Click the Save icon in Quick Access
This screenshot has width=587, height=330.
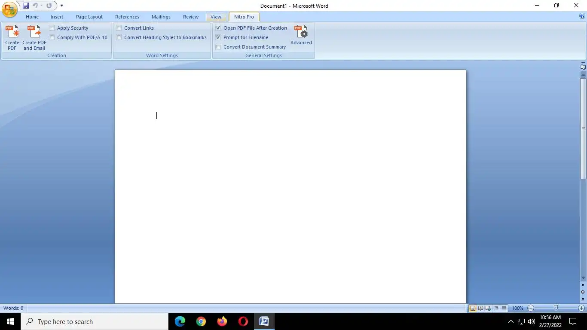(x=26, y=6)
